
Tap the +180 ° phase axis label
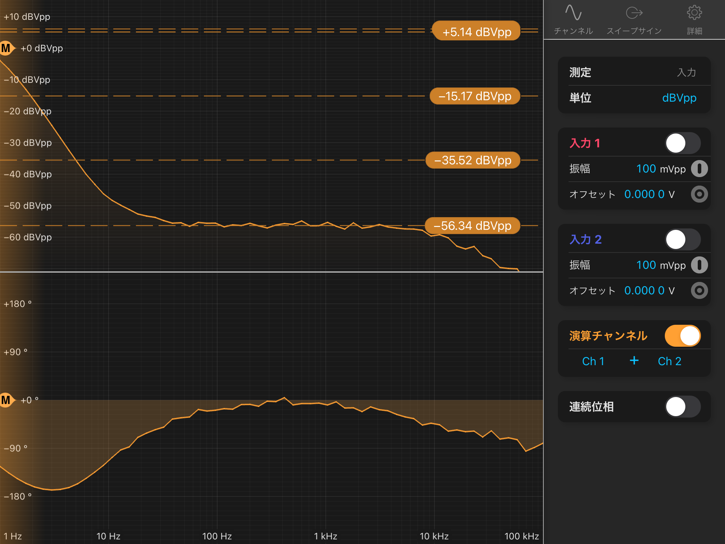pyautogui.click(x=17, y=304)
